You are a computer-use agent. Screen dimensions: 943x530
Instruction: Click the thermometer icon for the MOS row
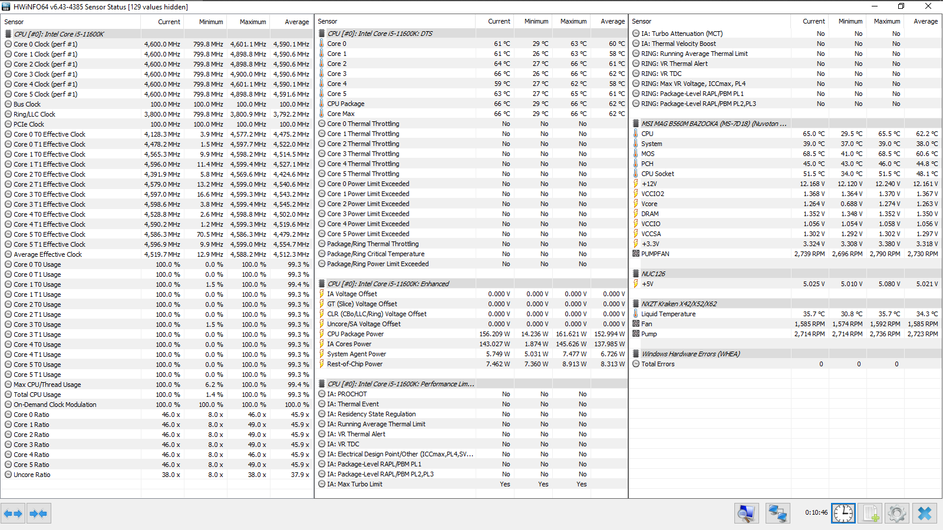coord(636,154)
